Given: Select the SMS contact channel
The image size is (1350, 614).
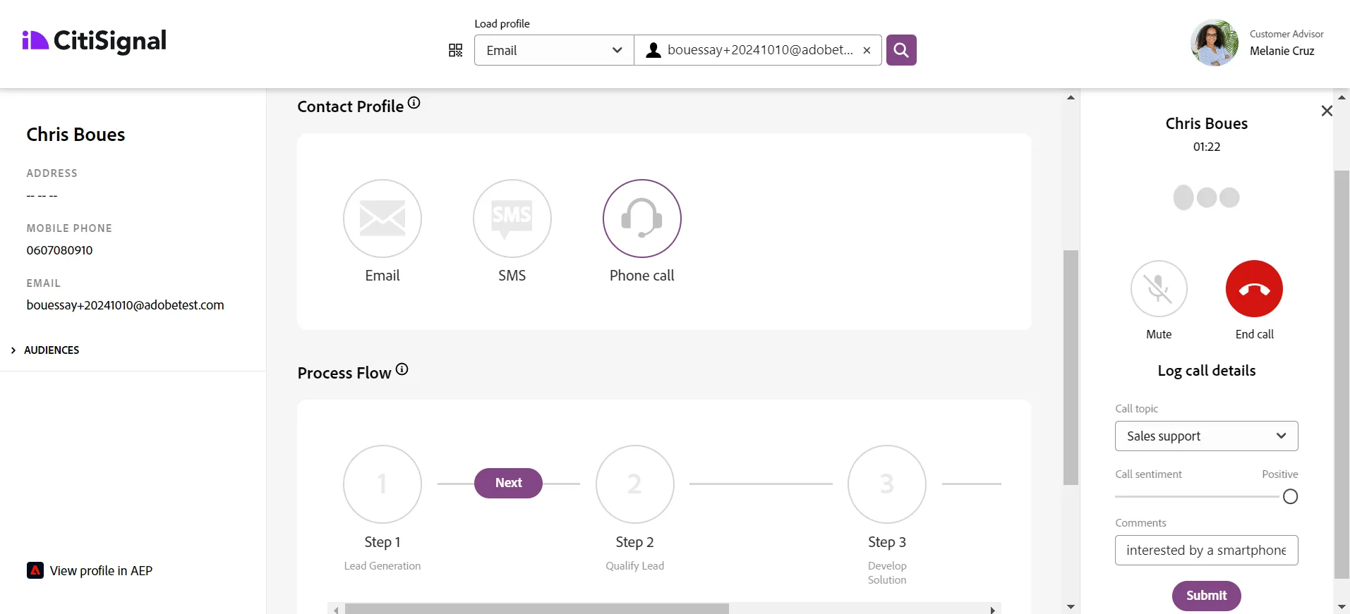Looking at the screenshot, I should tap(512, 219).
